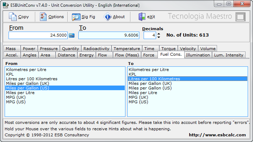This screenshot has height=142, width=253.
Task: Choose Miles per Gallon (UK) in To list
Action: click(187, 83)
